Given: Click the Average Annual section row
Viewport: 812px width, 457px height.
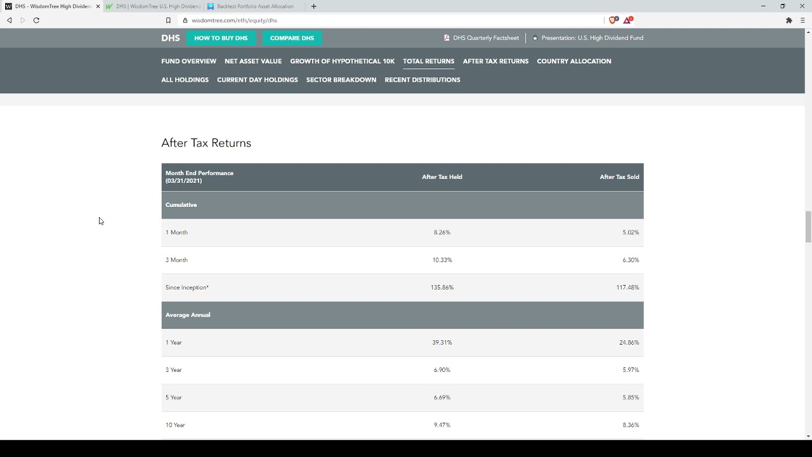Looking at the screenshot, I should click(402, 315).
